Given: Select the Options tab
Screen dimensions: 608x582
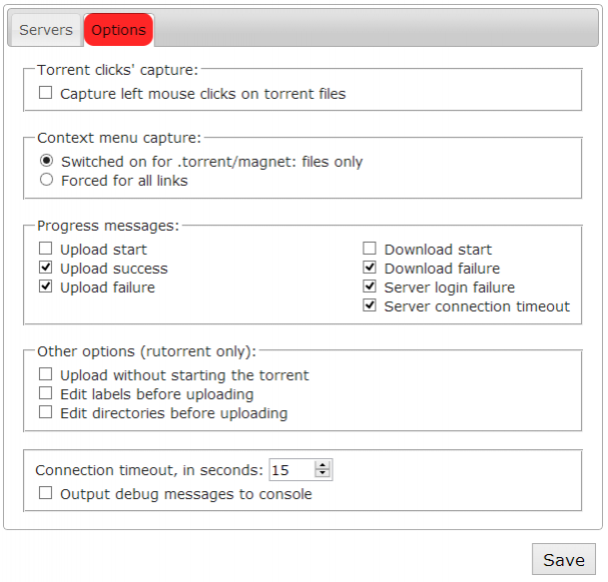Looking at the screenshot, I should click(x=118, y=30).
